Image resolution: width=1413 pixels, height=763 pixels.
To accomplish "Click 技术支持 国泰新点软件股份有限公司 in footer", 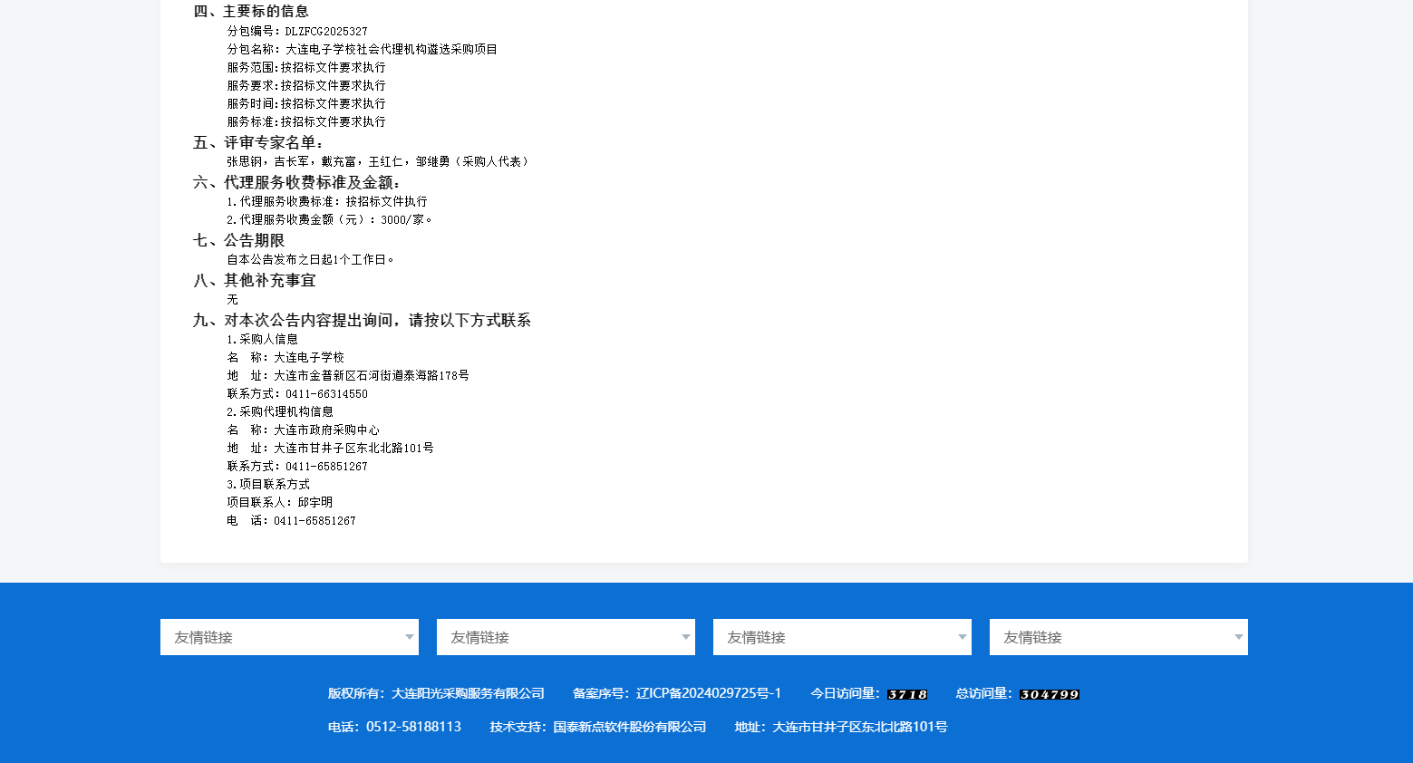I will point(598,727).
